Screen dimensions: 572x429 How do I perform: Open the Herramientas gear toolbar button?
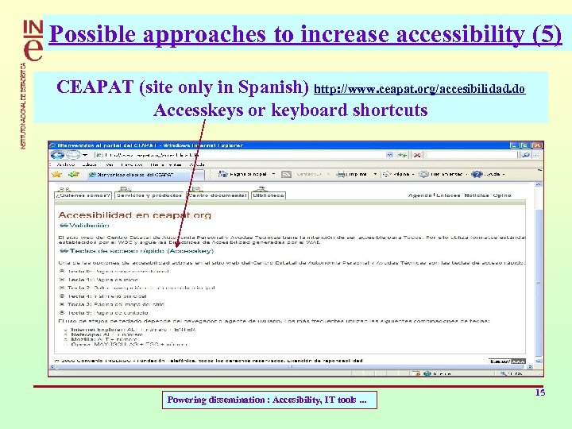tap(443, 174)
